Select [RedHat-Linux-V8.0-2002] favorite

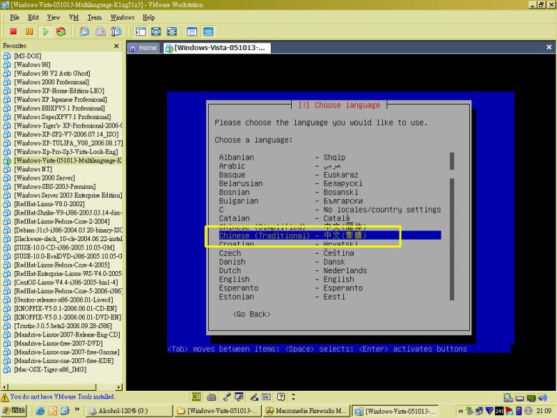pos(49,204)
